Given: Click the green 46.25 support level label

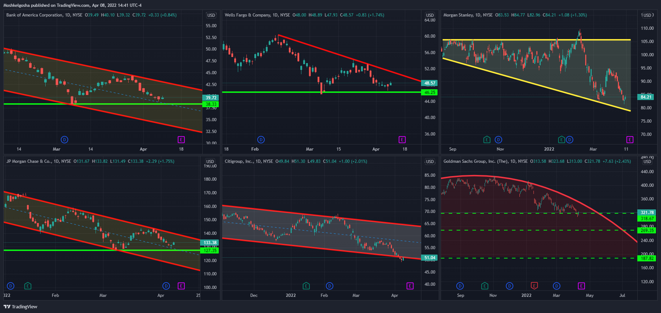Looking at the screenshot, I should pyautogui.click(x=429, y=93).
